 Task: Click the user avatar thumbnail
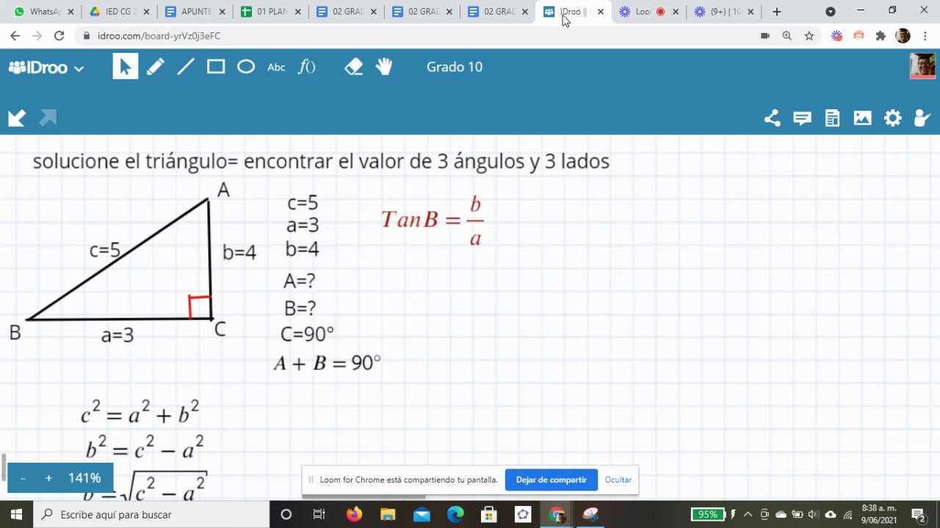922,66
